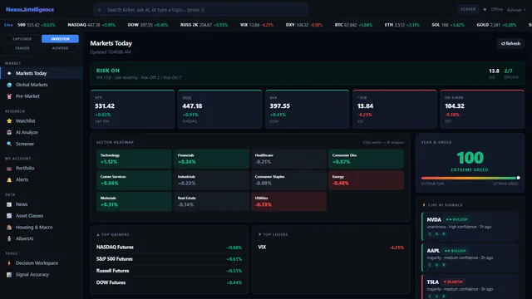
Task: Click the Signal Accuracy chart icon
Action: [x=9, y=275]
